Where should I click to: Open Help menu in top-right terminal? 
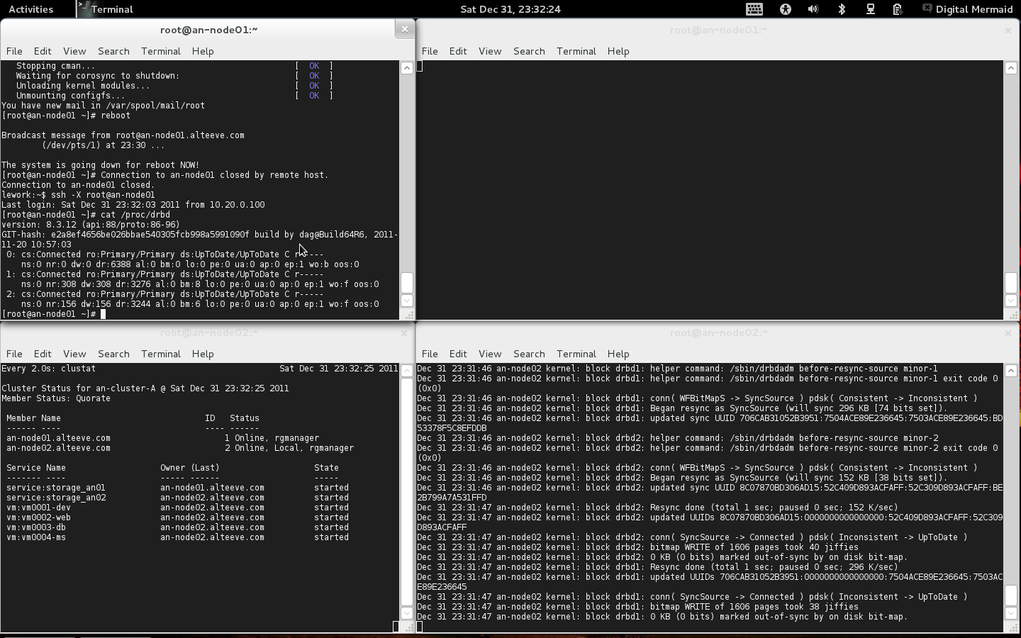(618, 51)
